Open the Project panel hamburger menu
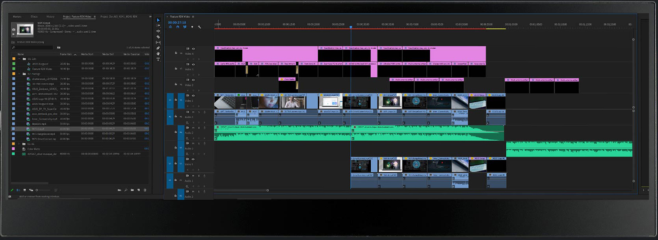 pyautogui.click(x=95, y=17)
